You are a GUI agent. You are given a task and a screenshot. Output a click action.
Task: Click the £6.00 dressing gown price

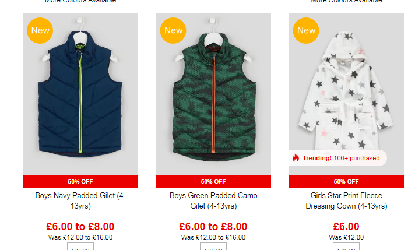[x=346, y=227]
